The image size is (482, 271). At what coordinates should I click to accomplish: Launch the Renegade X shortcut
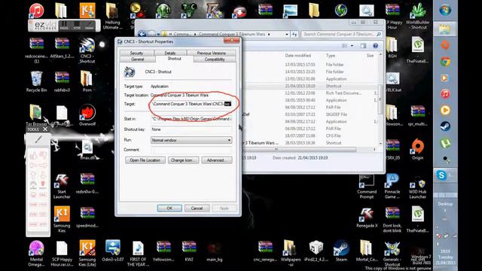pyautogui.click(x=367, y=218)
